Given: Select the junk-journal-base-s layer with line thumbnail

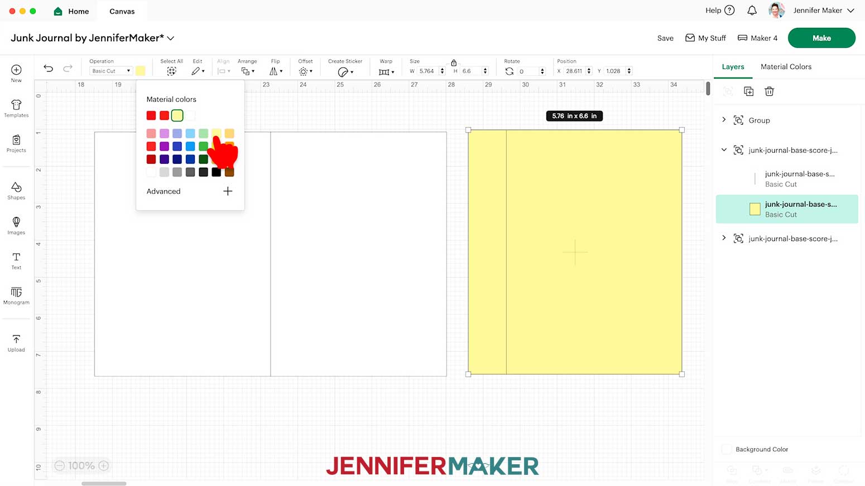Looking at the screenshot, I should coord(787,179).
